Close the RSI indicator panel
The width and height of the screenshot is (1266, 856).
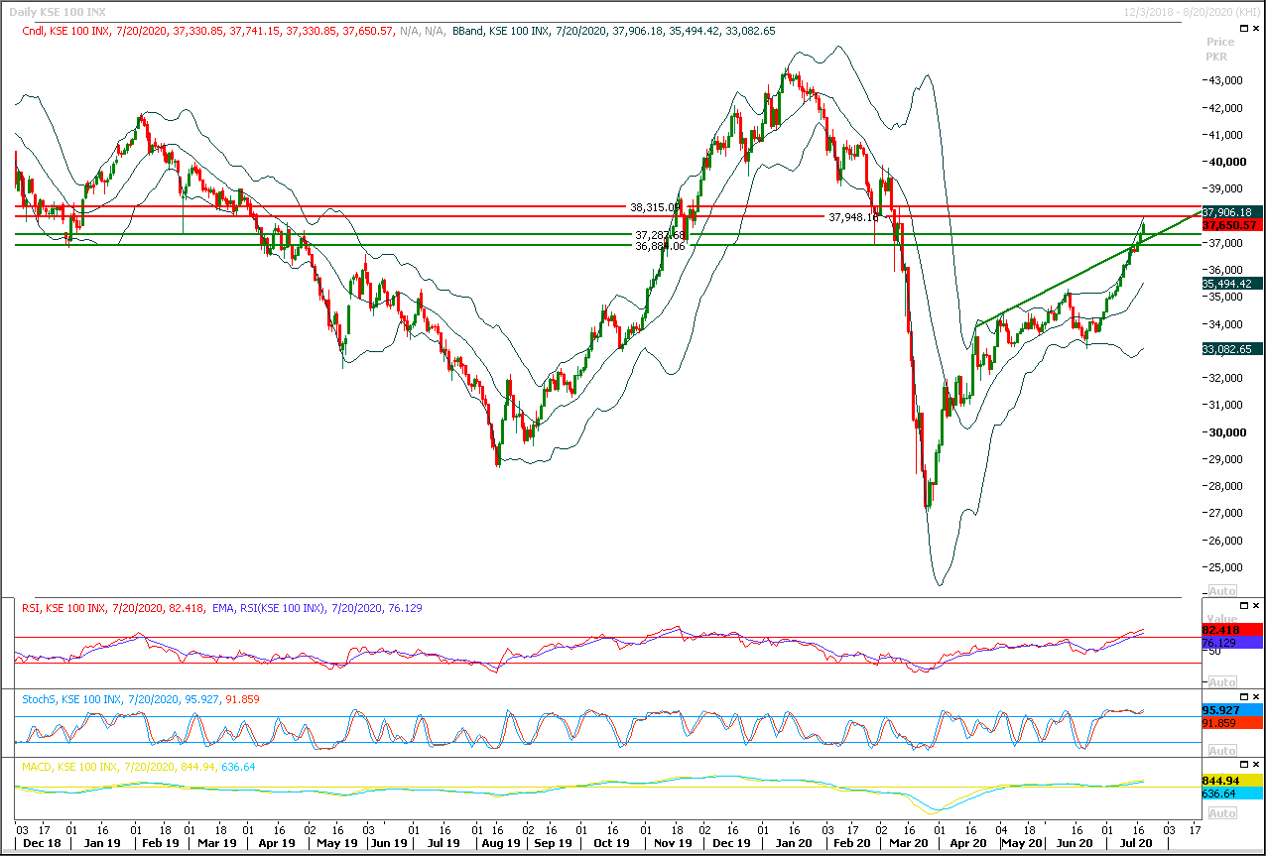click(x=1256, y=605)
